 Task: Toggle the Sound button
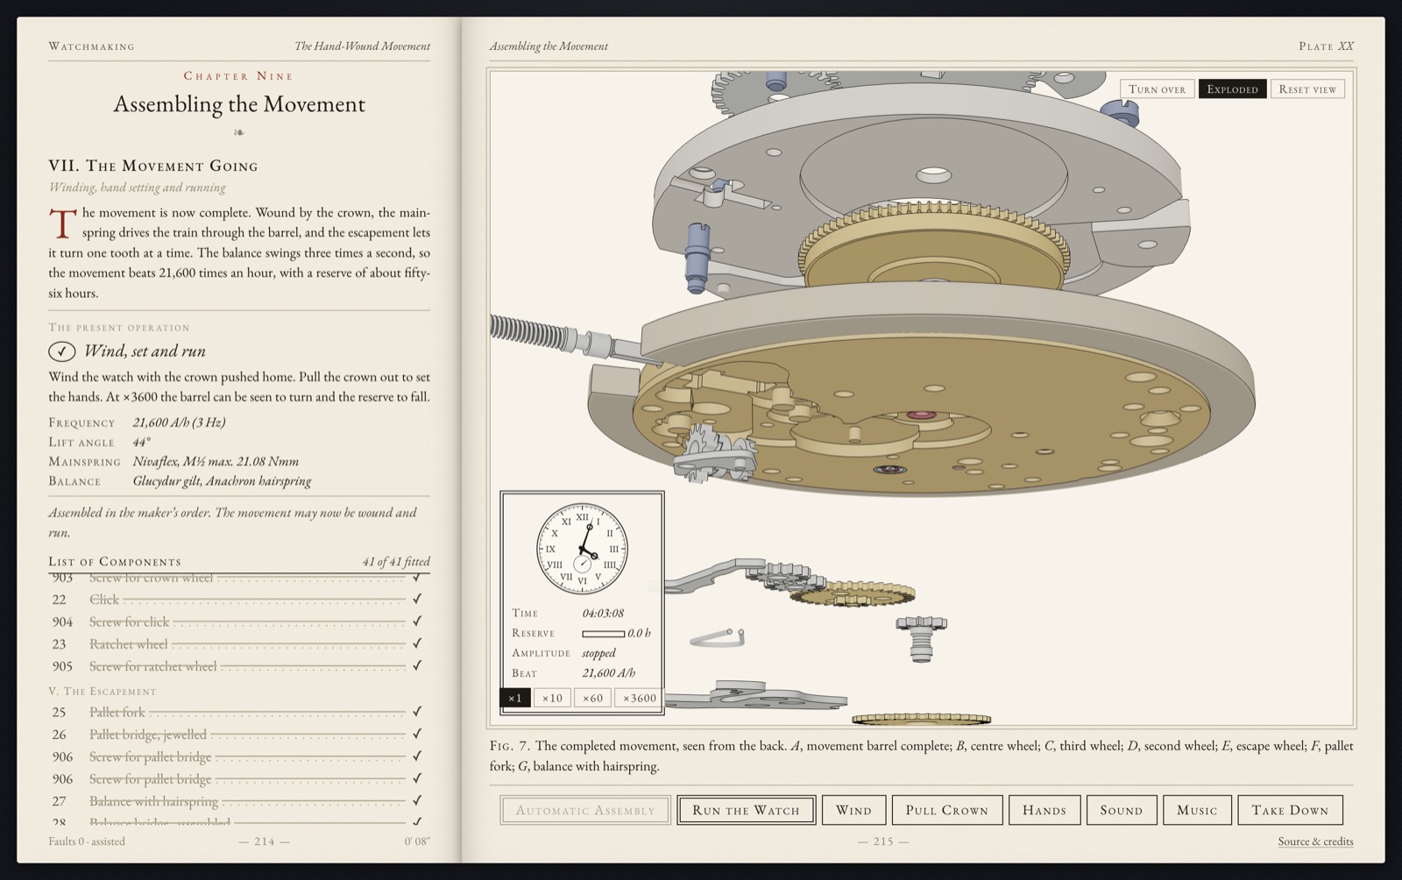pos(1122,810)
